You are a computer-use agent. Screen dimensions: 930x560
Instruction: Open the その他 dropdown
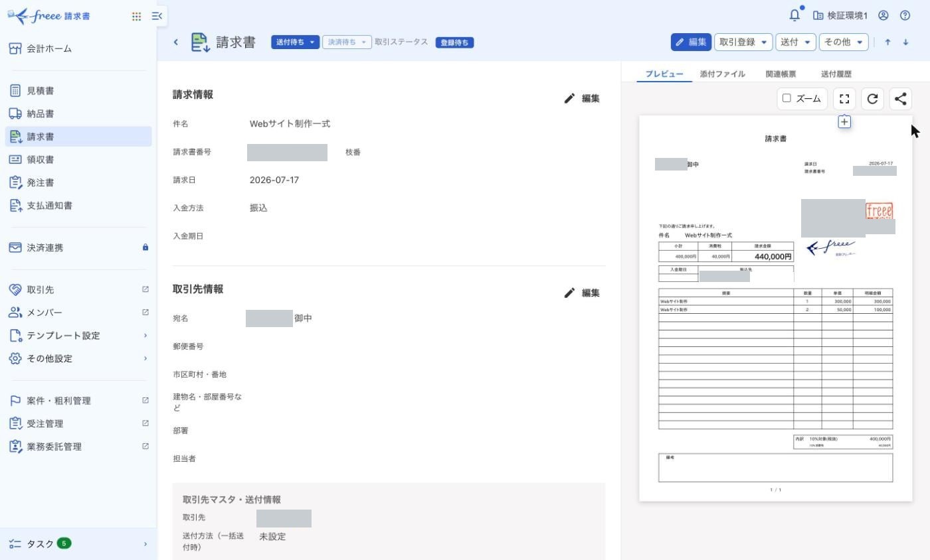[844, 42]
